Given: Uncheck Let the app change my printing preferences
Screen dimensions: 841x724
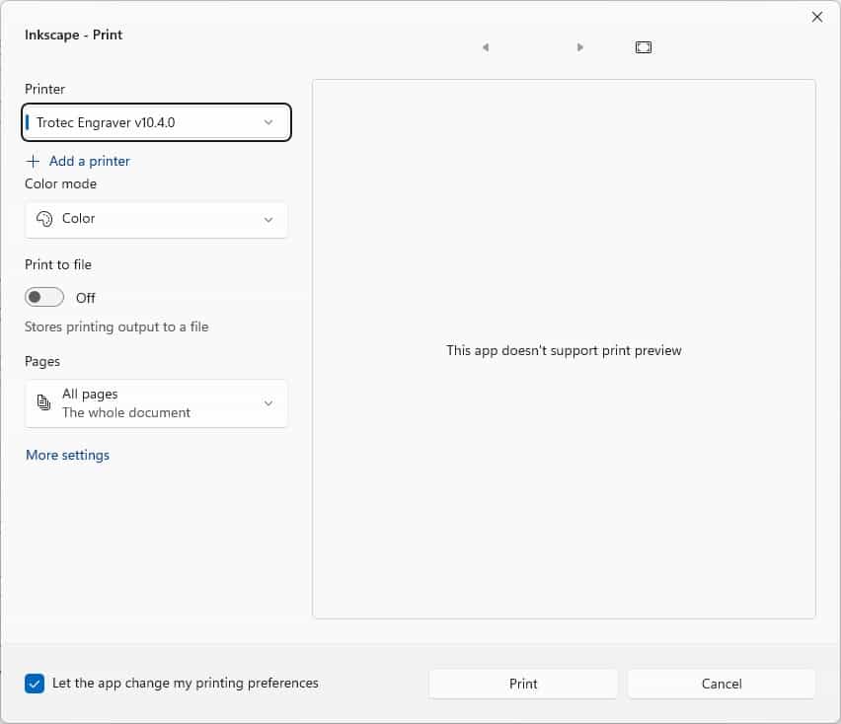Looking at the screenshot, I should [35, 684].
